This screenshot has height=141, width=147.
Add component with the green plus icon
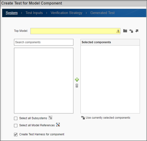click(x=77, y=80)
